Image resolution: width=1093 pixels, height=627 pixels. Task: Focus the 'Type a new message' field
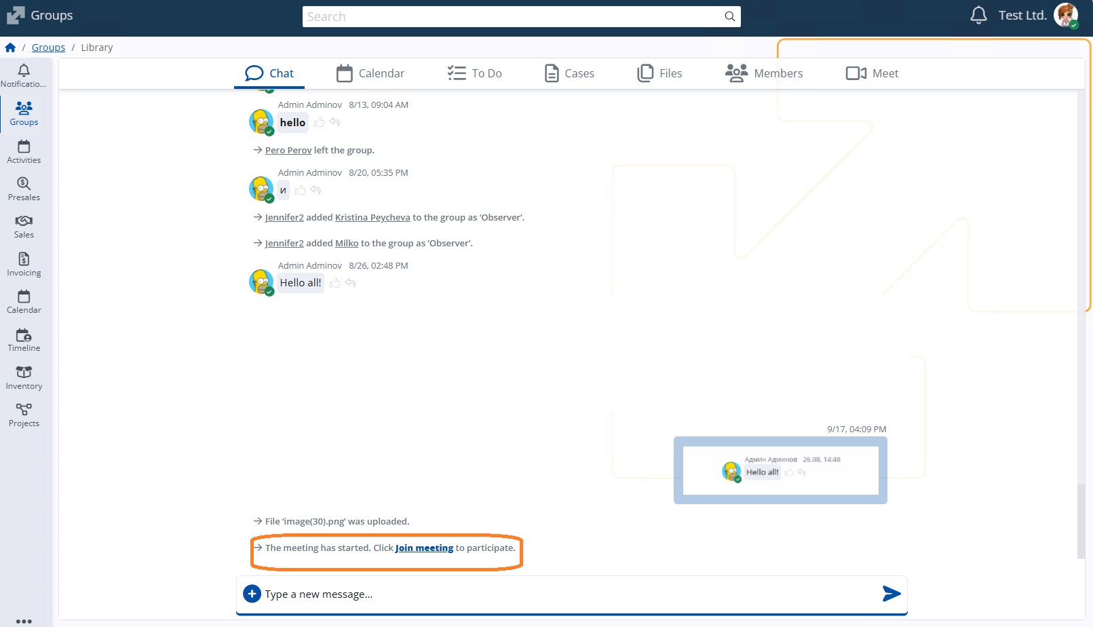[570, 594]
